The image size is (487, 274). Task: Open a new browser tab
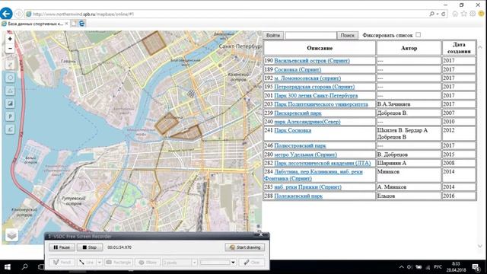point(74,24)
